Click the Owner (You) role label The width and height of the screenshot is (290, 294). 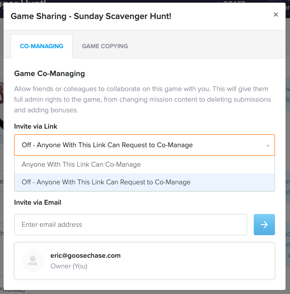click(x=69, y=266)
